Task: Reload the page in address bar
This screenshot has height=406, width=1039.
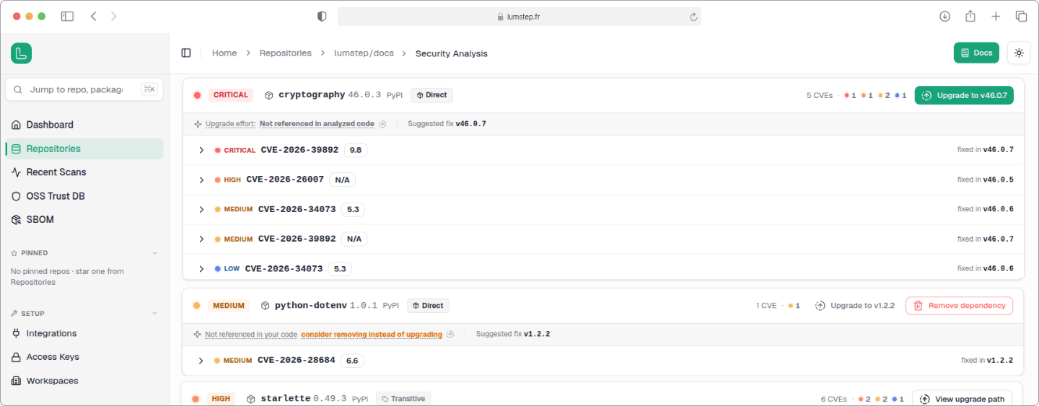Action: click(x=693, y=17)
